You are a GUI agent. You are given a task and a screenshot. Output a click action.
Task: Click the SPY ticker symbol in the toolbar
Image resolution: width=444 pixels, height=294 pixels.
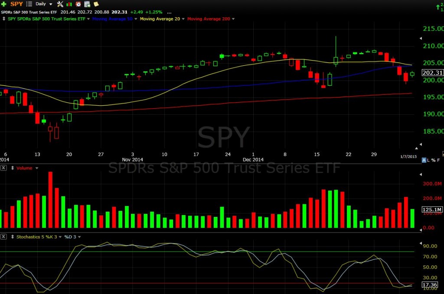click(x=16, y=4)
